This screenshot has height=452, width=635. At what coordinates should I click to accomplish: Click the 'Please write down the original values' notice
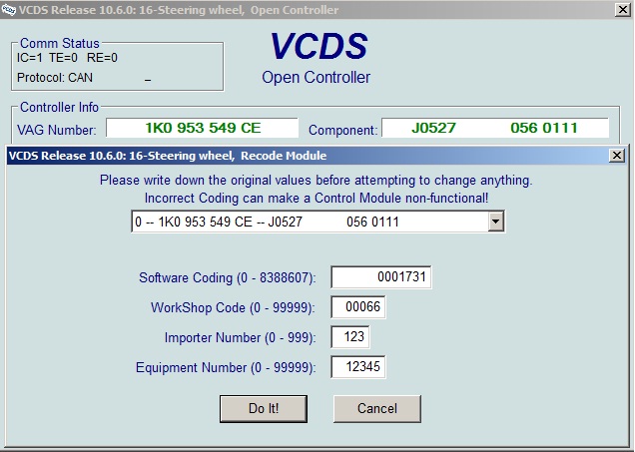pos(317,180)
